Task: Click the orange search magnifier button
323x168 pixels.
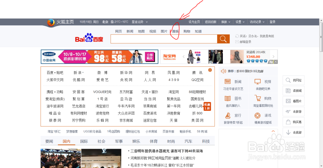Action: click(x=223, y=39)
